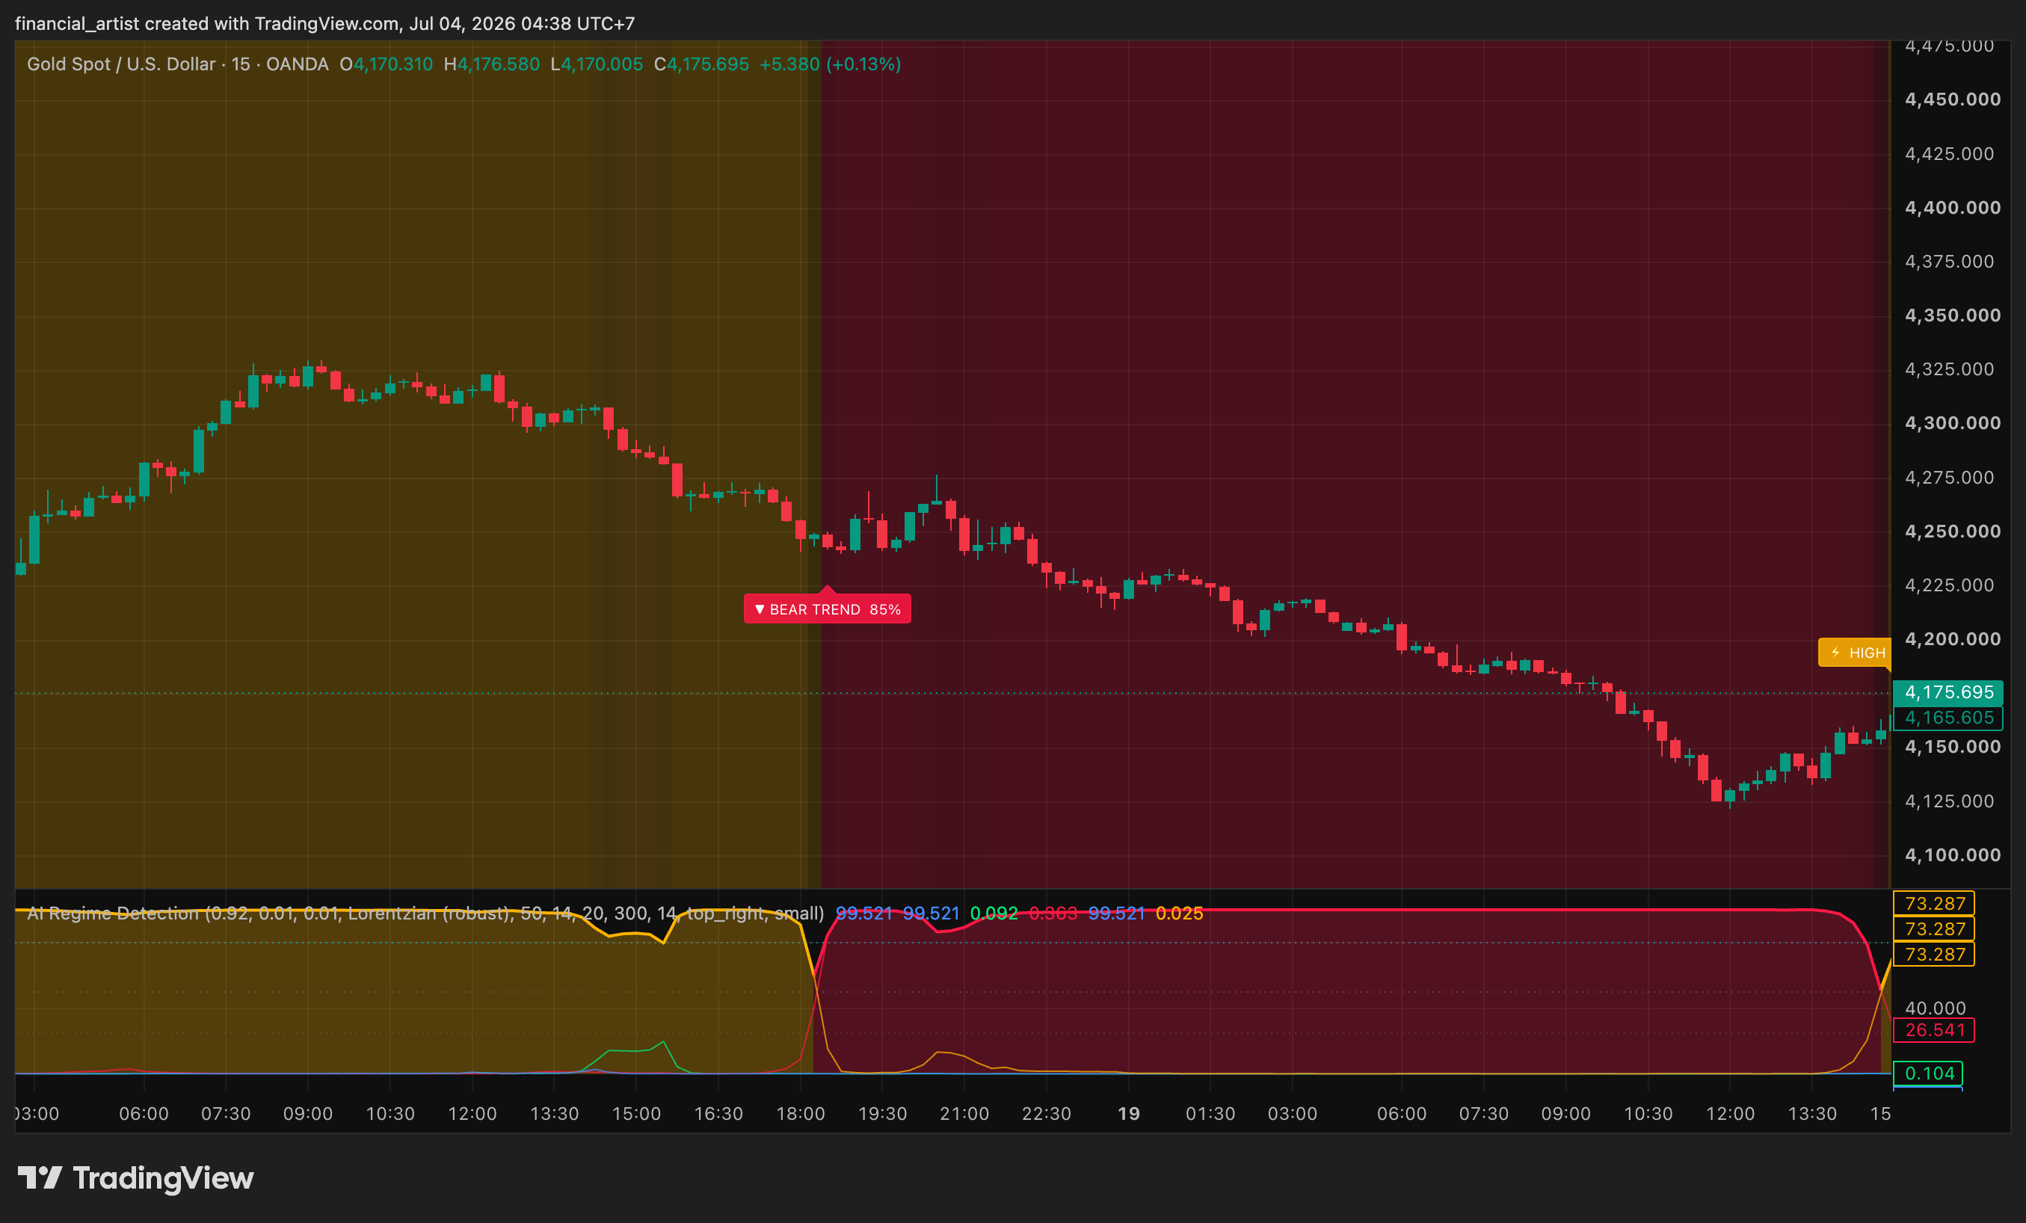Click the 15:00 time axis label

[x=636, y=1114]
